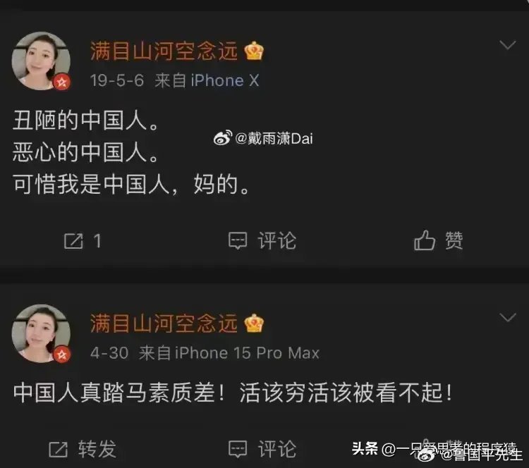
Task: Click the @戴雨潇Dai Weibo watermark
Action: 263,138
